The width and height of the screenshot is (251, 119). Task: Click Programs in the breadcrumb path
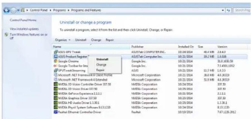click(x=60, y=11)
